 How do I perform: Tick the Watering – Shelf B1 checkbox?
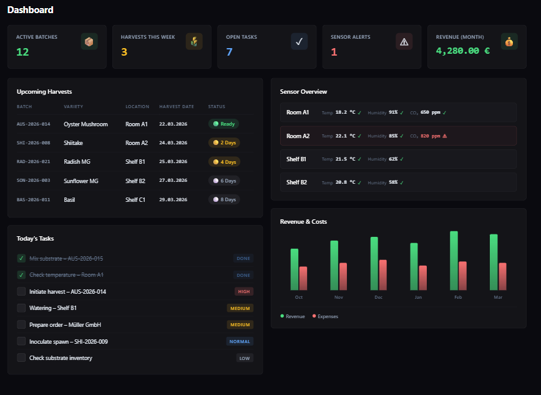(x=21, y=308)
